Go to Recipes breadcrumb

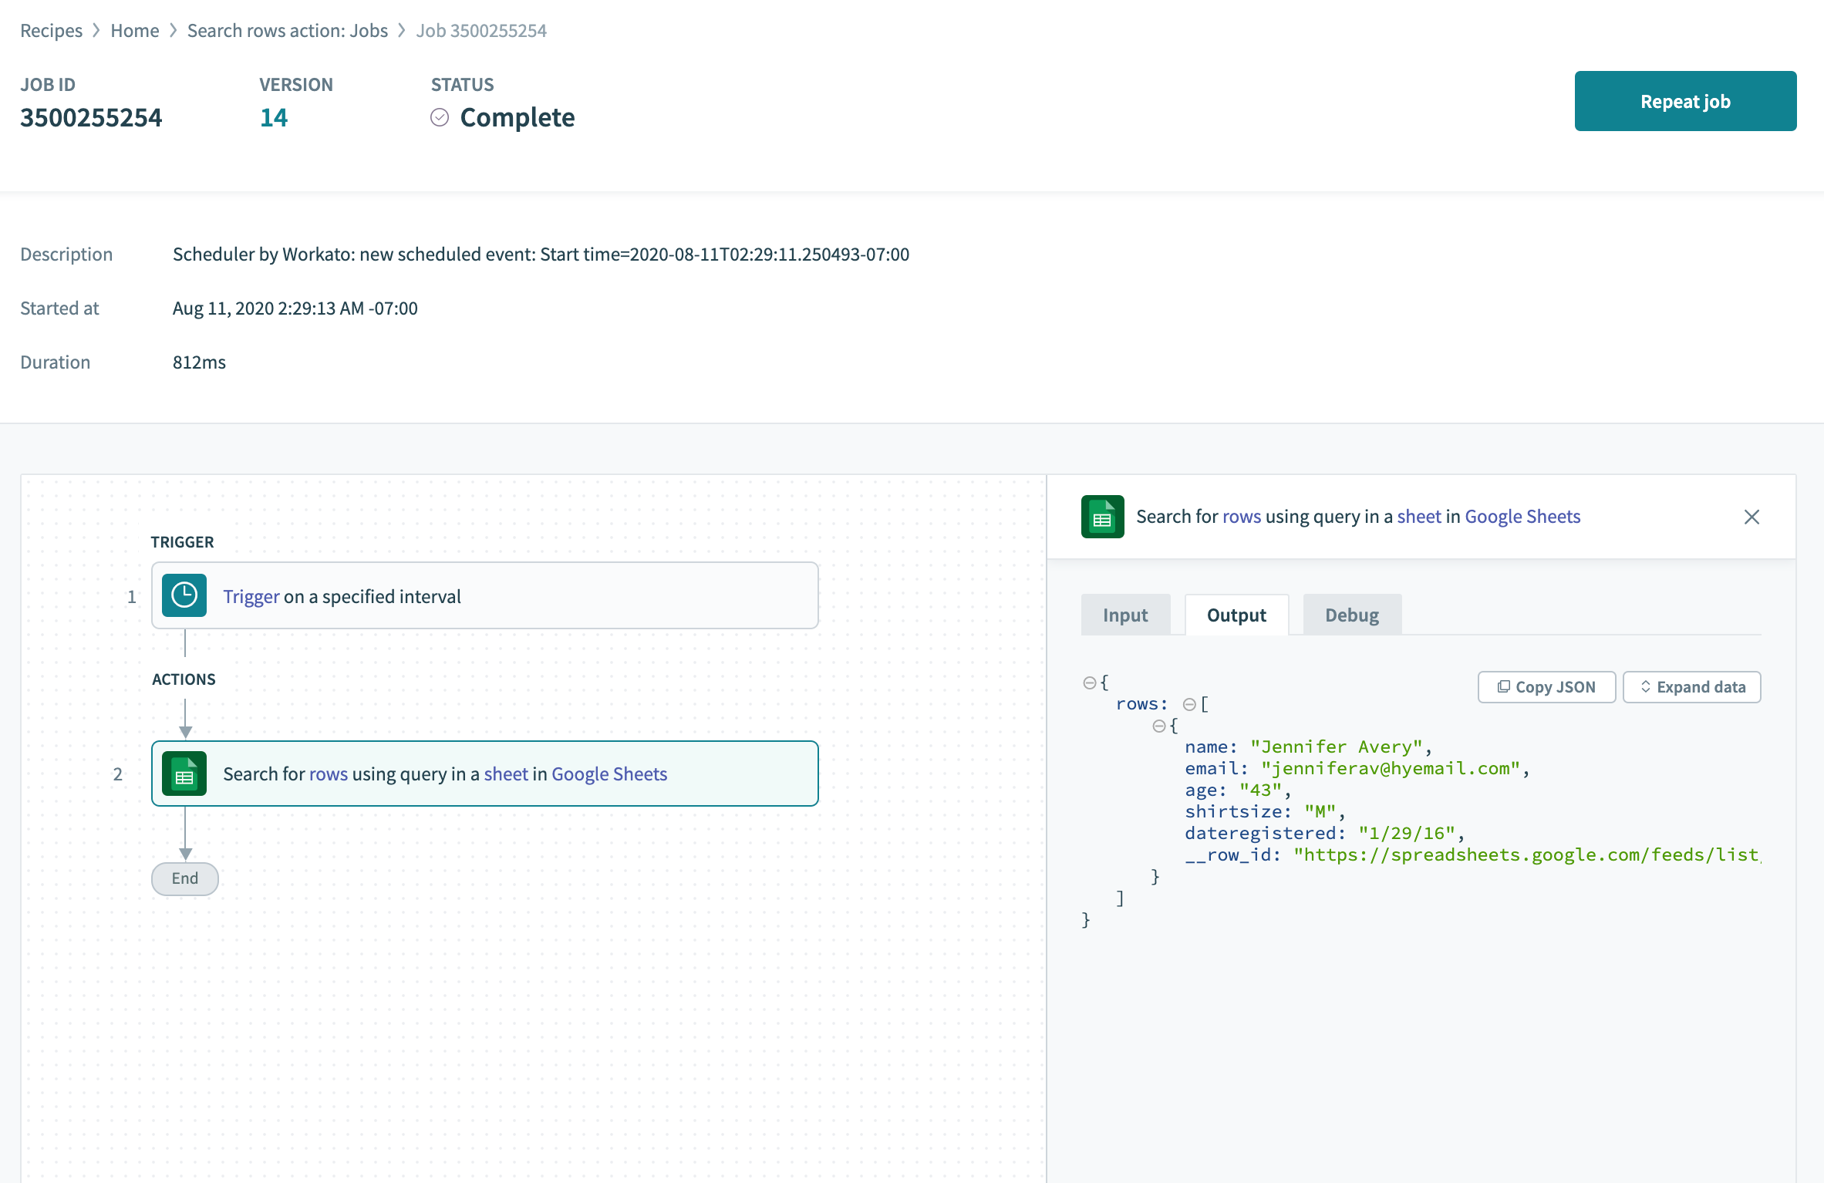51,31
